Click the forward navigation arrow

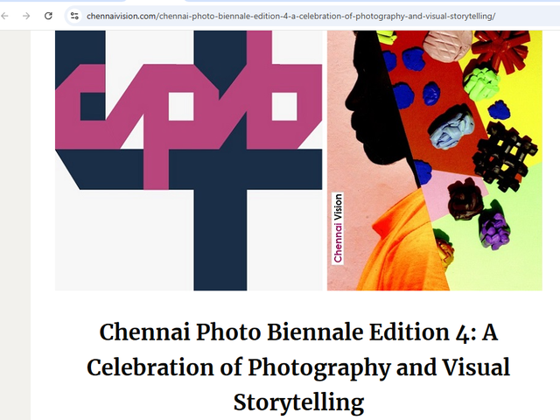coord(26,16)
